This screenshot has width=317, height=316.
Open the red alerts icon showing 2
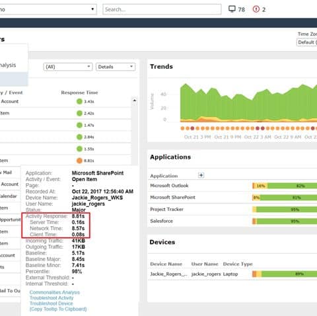pyautogui.click(x=256, y=9)
